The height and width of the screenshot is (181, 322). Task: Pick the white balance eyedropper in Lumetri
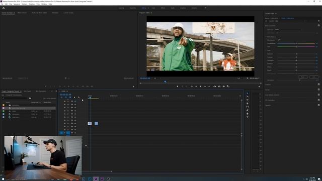[279, 40]
